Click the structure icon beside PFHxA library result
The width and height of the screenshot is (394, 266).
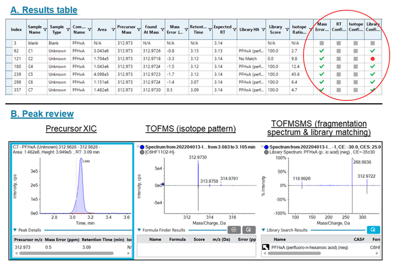click(x=266, y=247)
